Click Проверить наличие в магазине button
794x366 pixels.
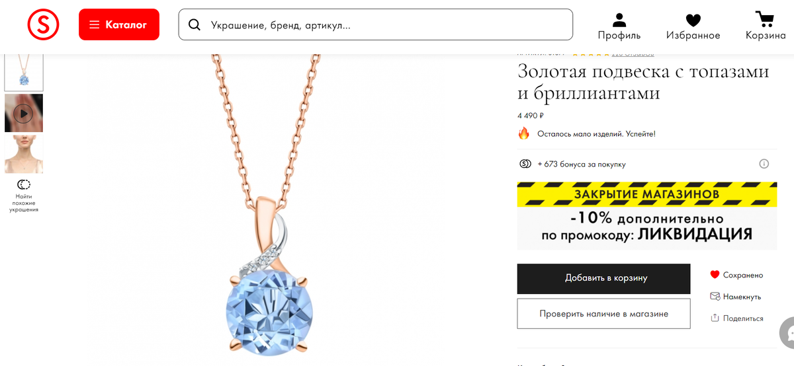[x=603, y=314]
